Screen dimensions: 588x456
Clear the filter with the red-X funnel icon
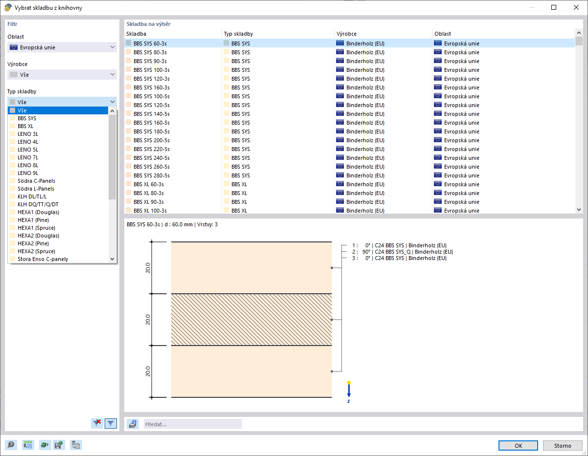click(x=97, y=423)
